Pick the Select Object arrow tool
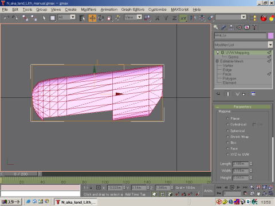 click(44, 18)
